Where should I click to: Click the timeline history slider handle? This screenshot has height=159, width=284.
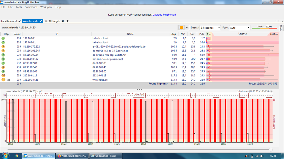pos(271,150)
